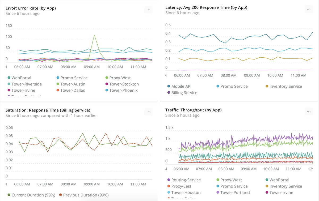Screen dimensions: 319x201
Task: Click WebPortal color dot in Throughput legend
Action: (267, 180)
